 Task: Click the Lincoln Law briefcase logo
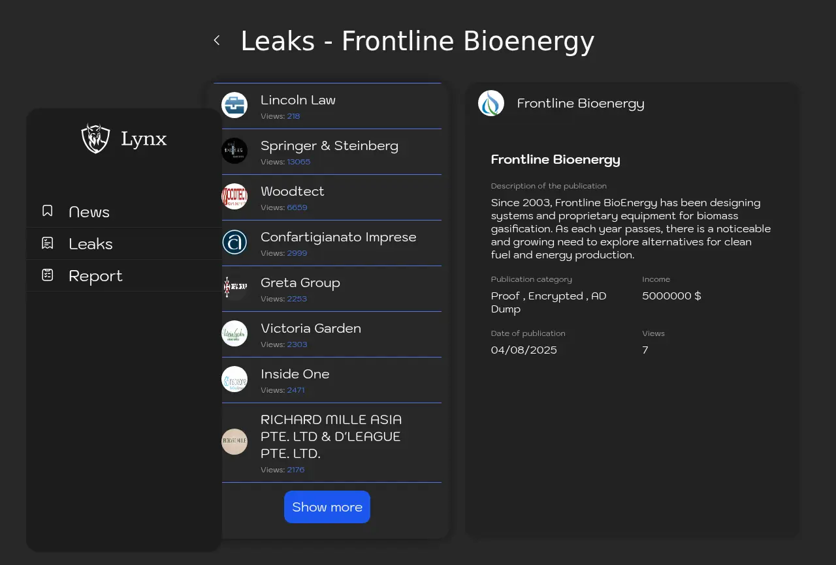click(x=234, y=105)
